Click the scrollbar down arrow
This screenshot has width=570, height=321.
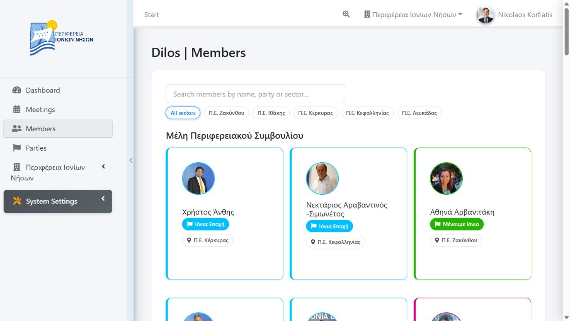point(566,317)
